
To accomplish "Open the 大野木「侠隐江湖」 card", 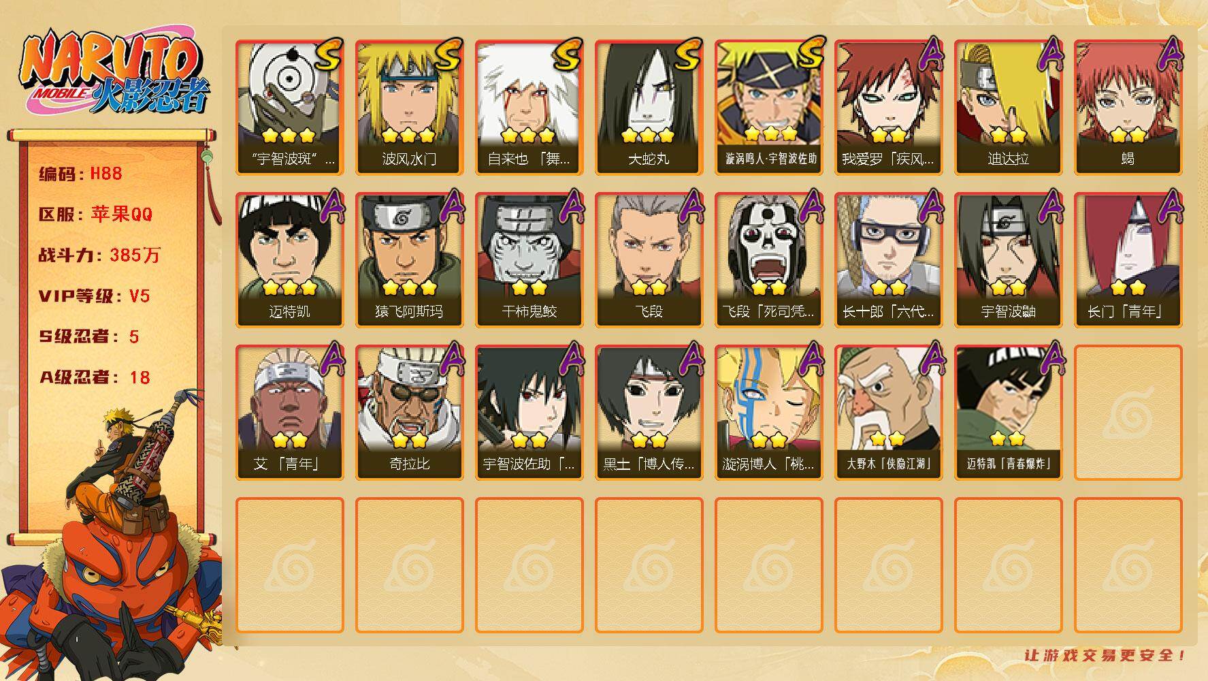I will point(888,413).
